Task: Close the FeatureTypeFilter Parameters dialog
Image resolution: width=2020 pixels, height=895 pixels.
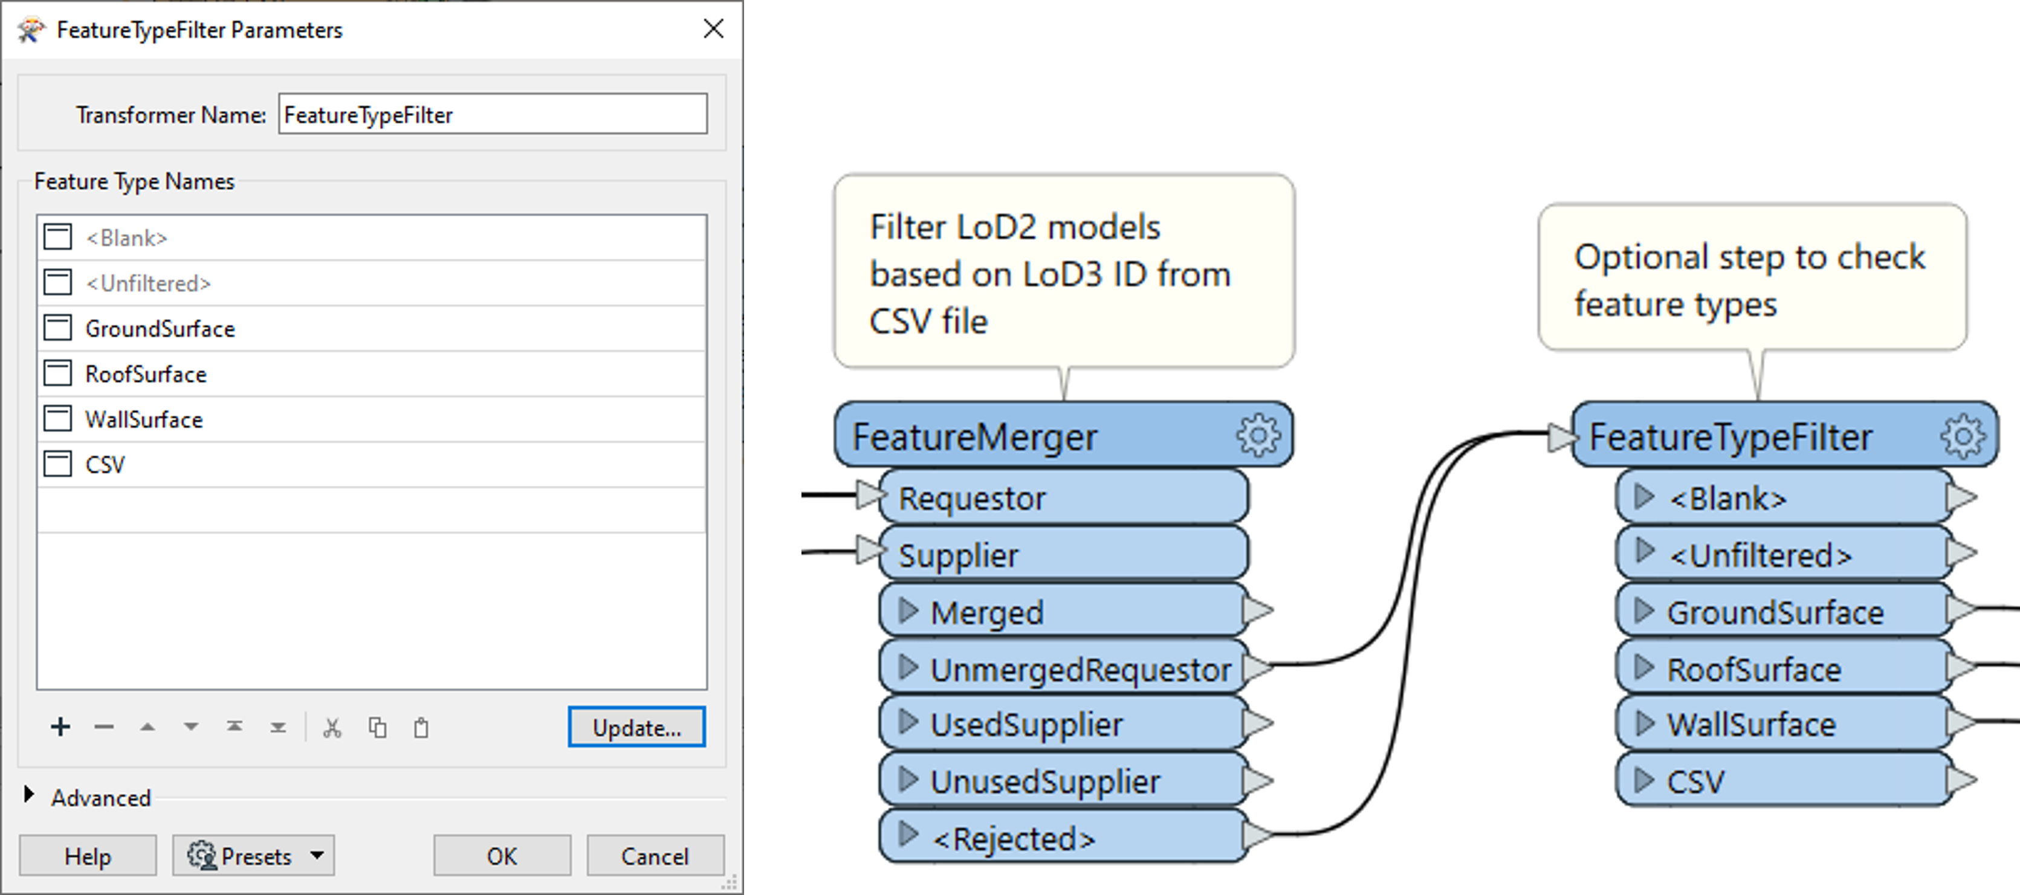Action: click(x=714, y=29)
